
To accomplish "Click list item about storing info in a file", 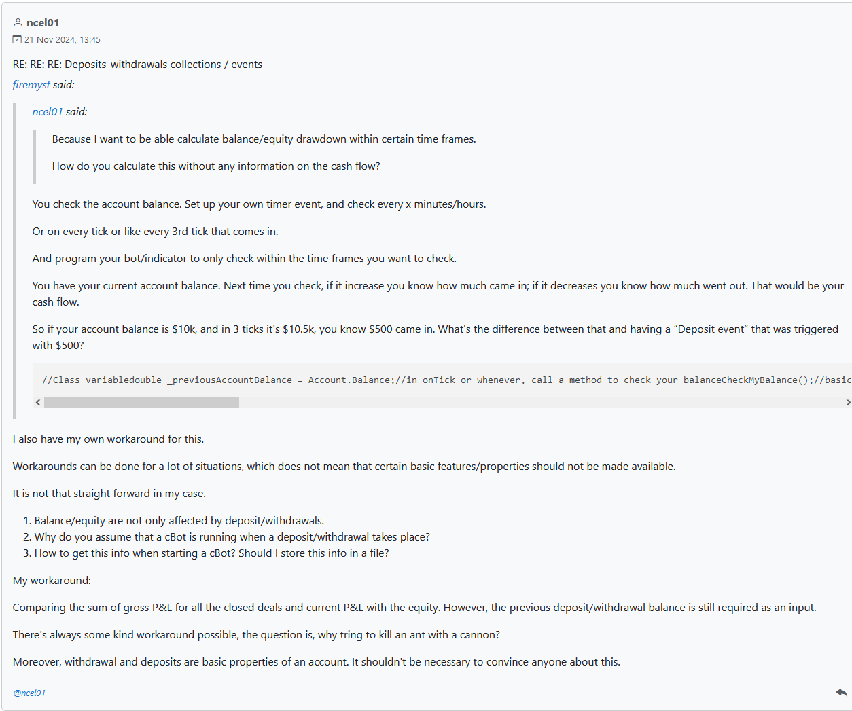I will 212,553.
